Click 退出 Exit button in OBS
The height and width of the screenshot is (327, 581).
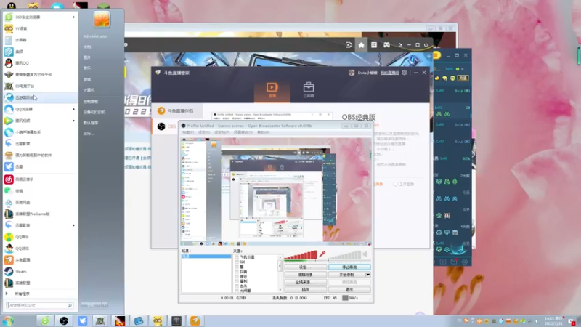[349, 289]
